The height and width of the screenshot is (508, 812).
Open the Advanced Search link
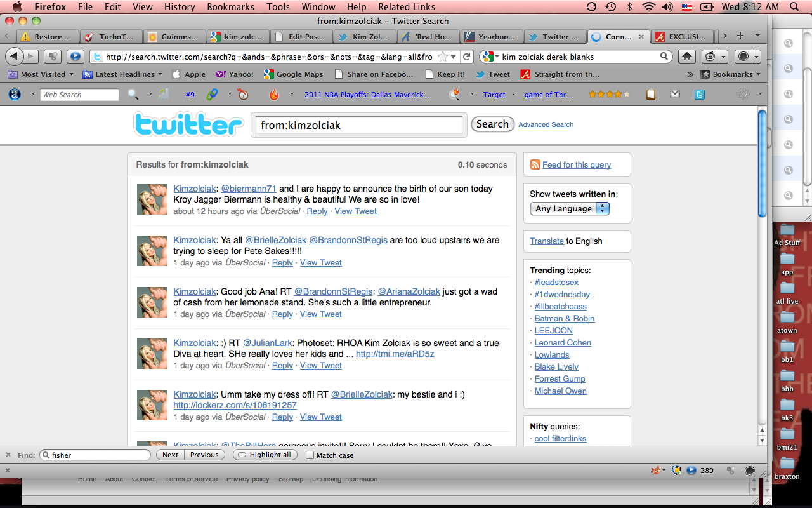click(x=546, y=125)
